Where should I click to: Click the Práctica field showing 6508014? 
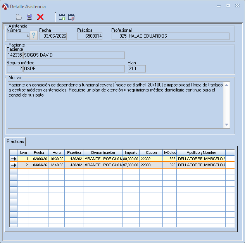tap(90, 36)
